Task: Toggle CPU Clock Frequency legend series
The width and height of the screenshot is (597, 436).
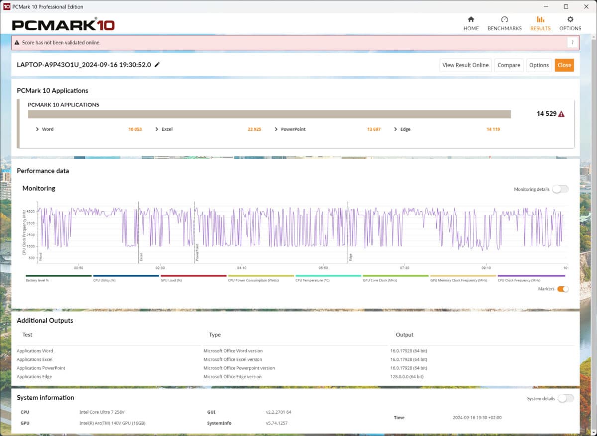Action: (531, 278)
